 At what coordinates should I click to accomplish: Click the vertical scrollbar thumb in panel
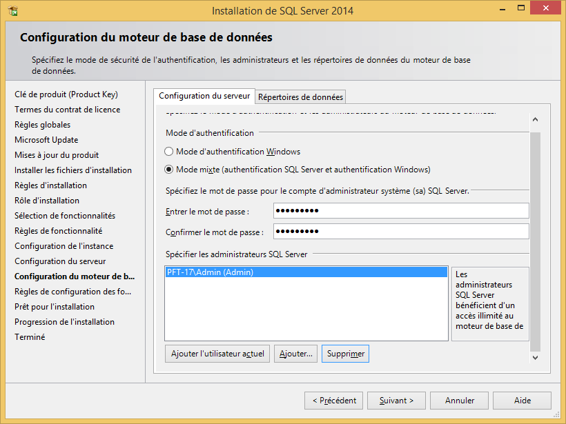click(536, 241)
